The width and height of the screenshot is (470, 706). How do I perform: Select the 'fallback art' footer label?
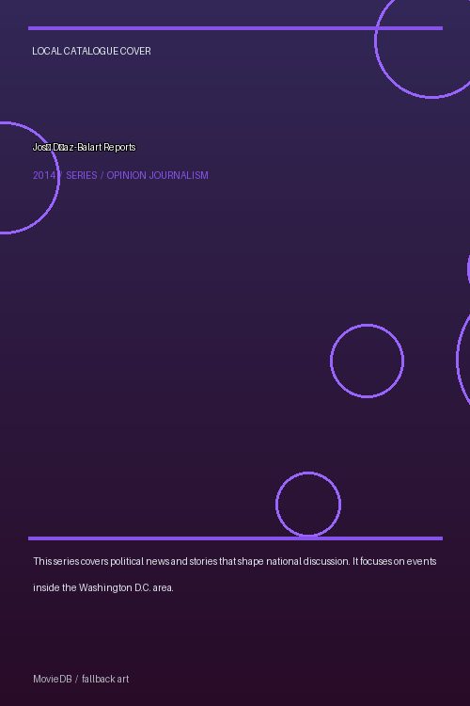tap(105, 679)
